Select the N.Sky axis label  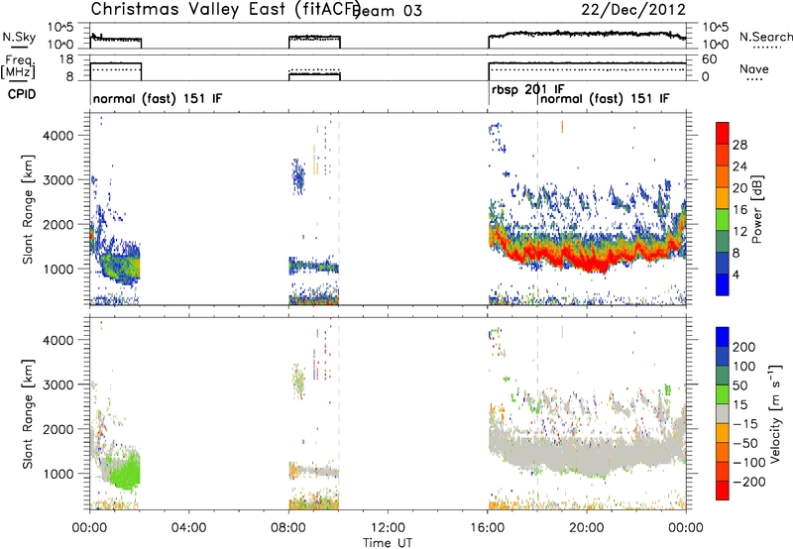point(19,37)
